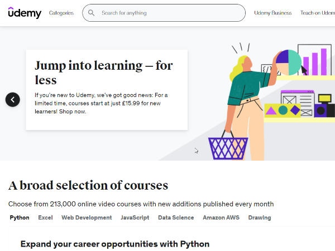This screenshot has width=335, height=251.
Task: Click the pie chart illustration
Action: [288, 62]
